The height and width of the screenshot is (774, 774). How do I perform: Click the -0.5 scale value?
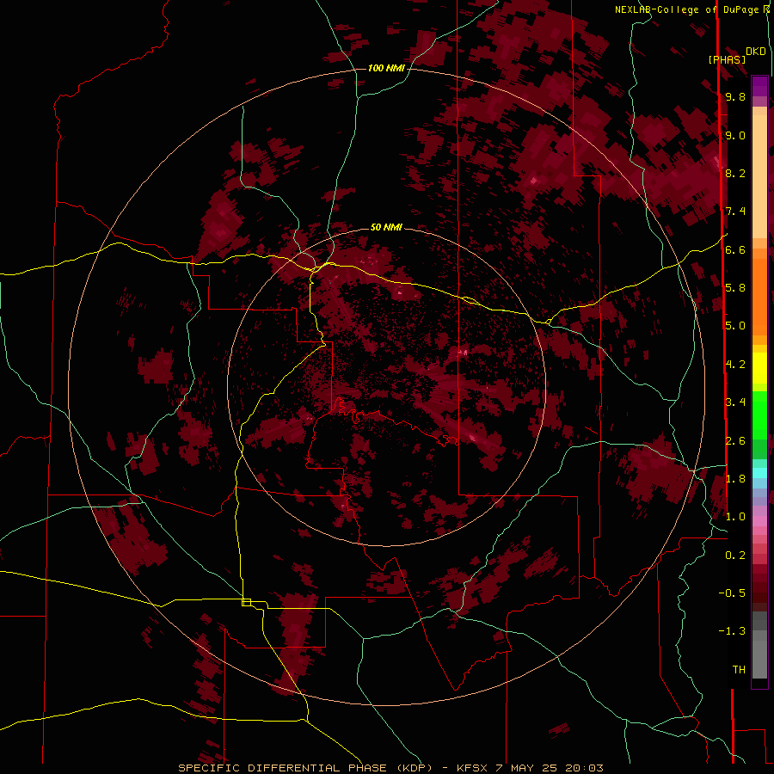tap(732, 593)
